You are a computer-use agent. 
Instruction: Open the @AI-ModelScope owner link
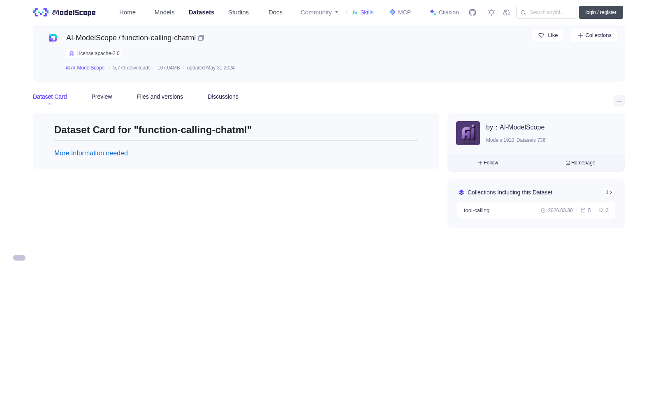(85, 68)
